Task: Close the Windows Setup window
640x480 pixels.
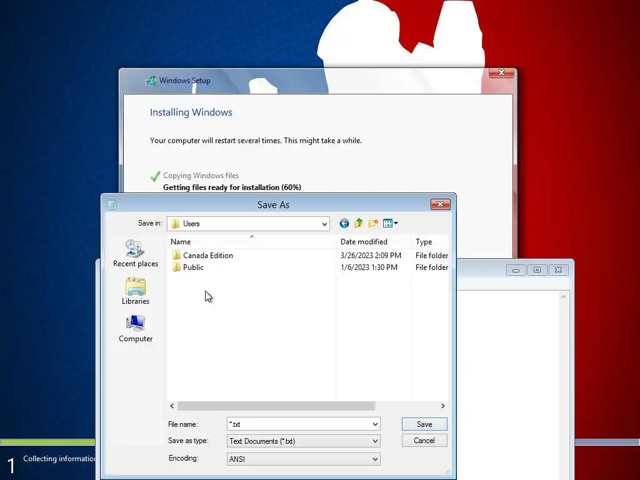Action: [501, 72]
